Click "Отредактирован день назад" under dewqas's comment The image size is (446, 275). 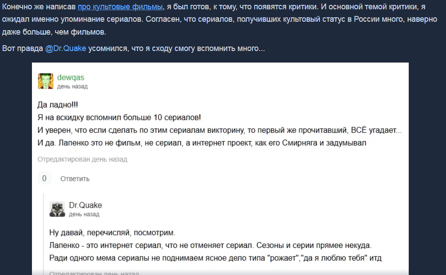tap(82, 159)
